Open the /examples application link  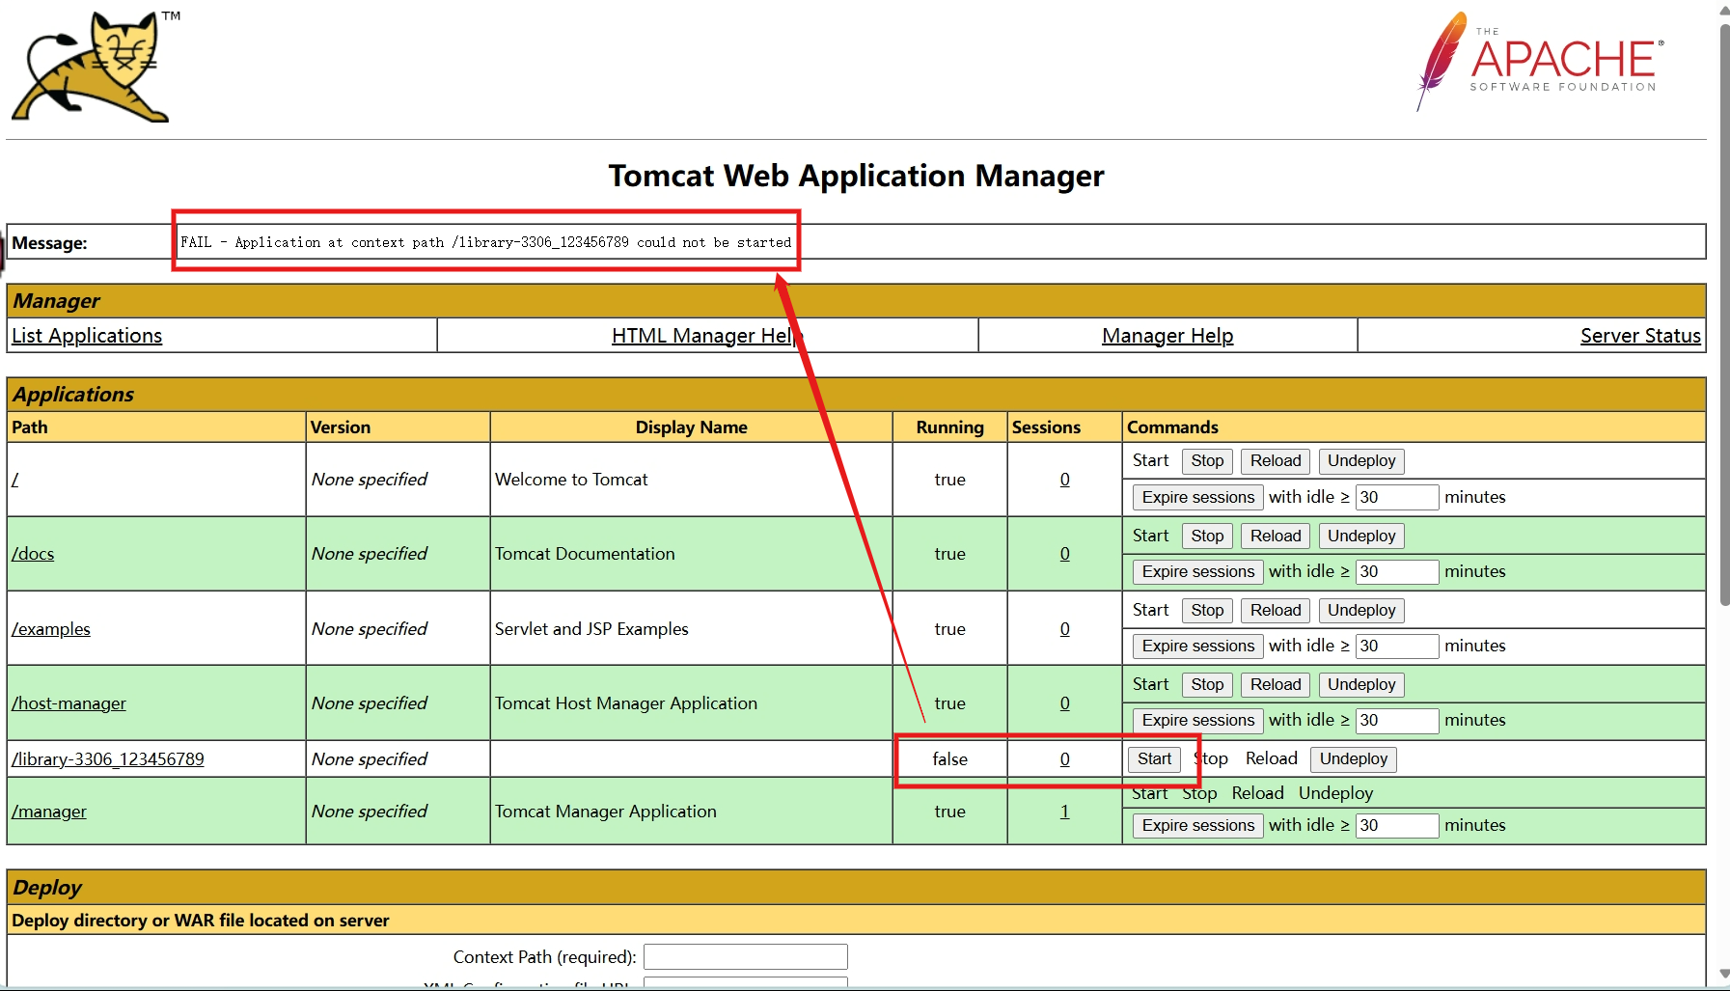[x=51, y=629]
